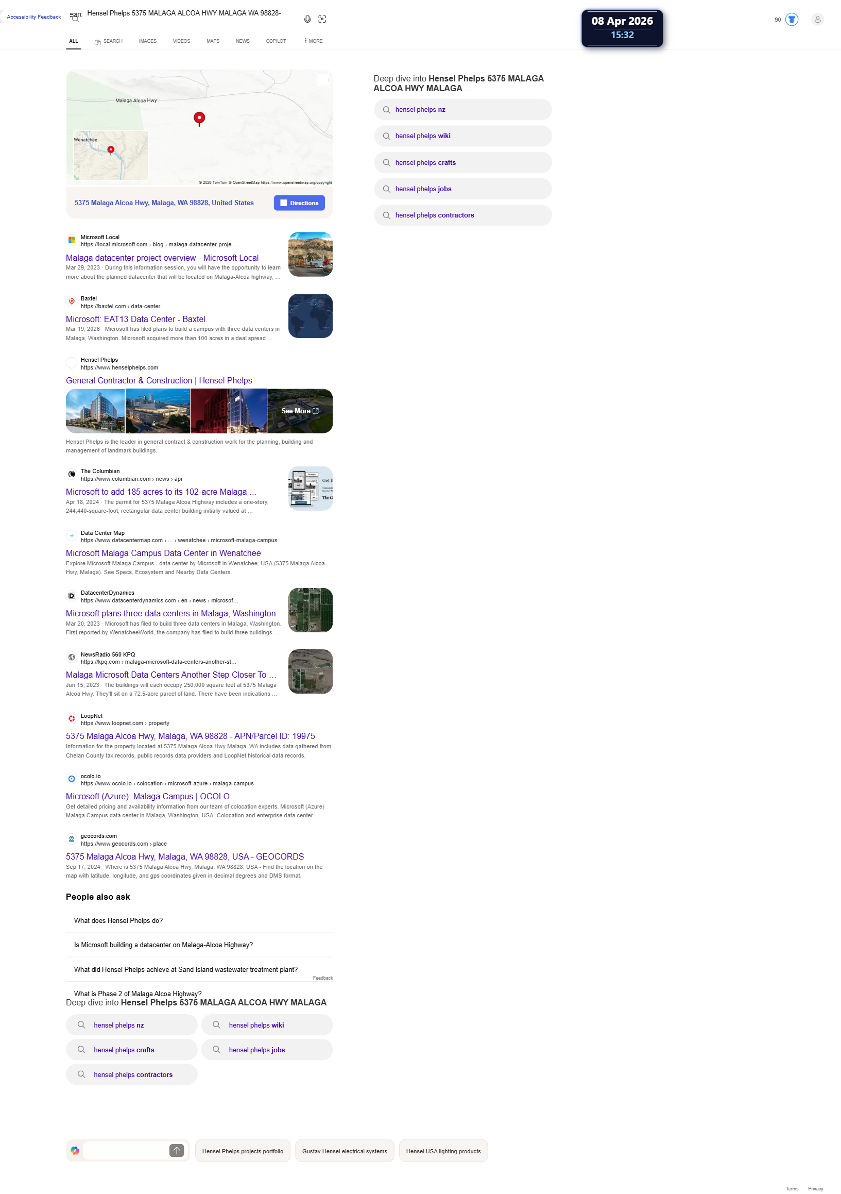Screen dimensions: 841x1194
Task: Click See More on Hensel Phelps images
Action: (300, 411)
